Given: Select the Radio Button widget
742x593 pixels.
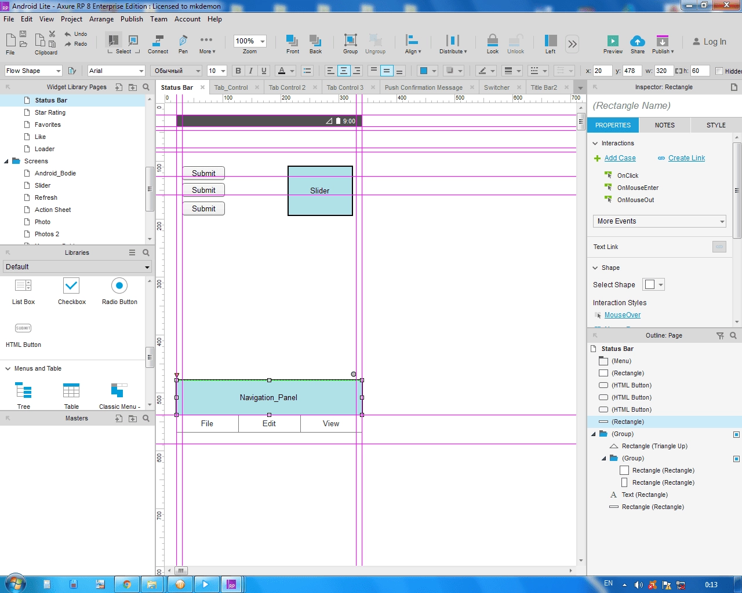Looking at the screenshot, I should click(119, 291).
